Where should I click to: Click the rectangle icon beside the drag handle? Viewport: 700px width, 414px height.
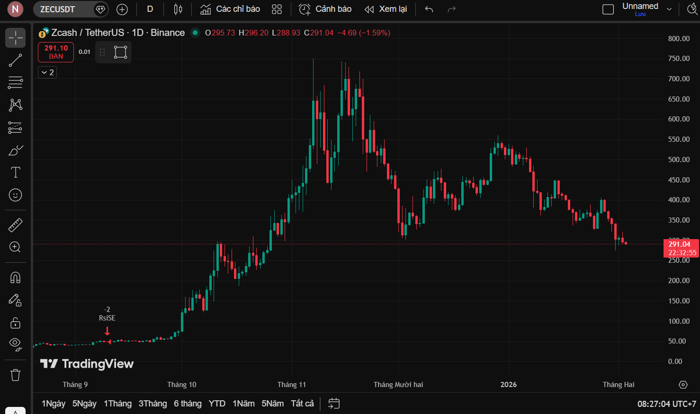(121, 52)
